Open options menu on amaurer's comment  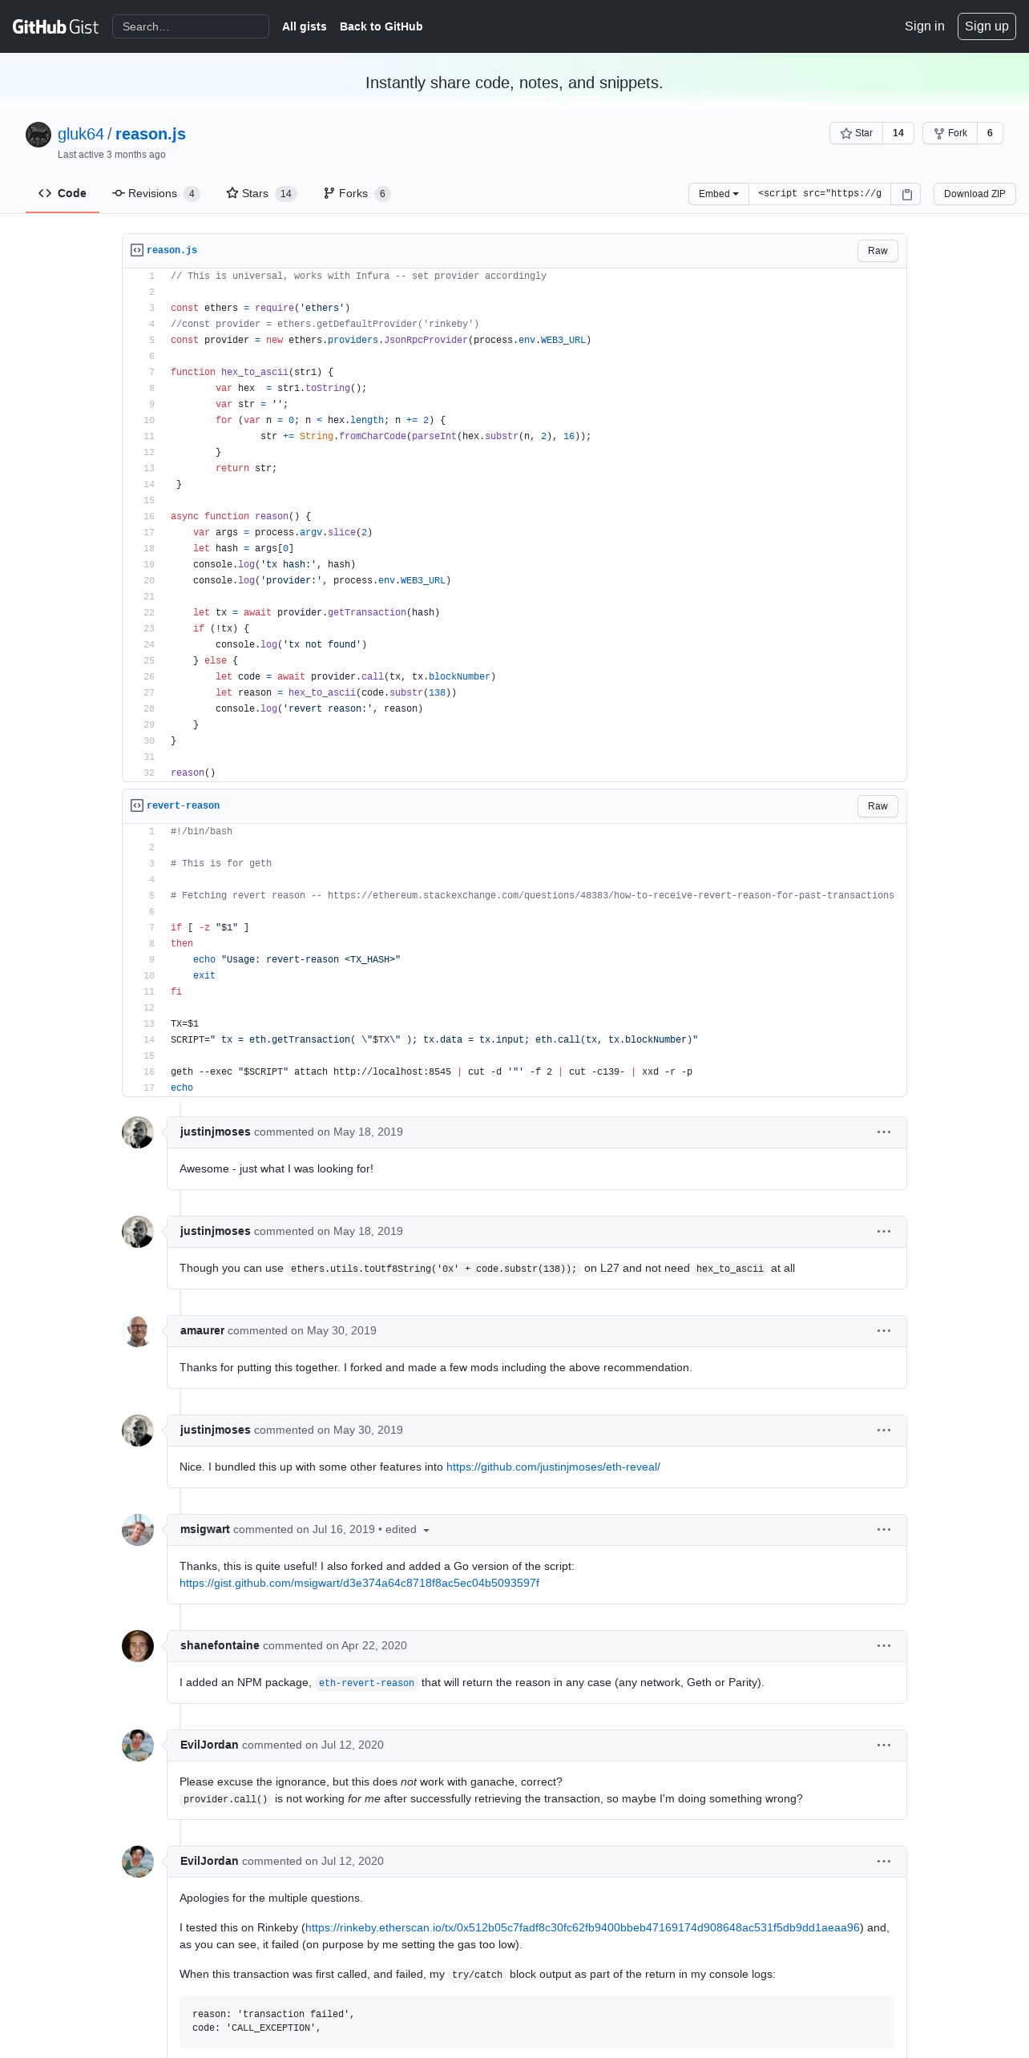pyautogui.click(x=884, y=1330)
